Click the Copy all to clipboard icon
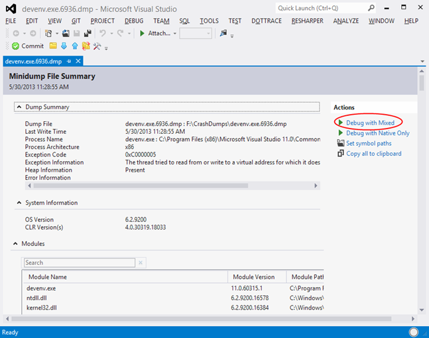This screenshot has height=338, width=429. tap(340, 154)
